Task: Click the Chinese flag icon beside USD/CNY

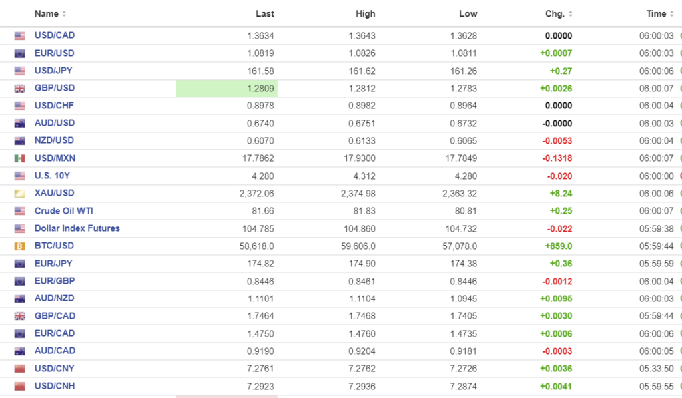Action: tap(19, 369)
